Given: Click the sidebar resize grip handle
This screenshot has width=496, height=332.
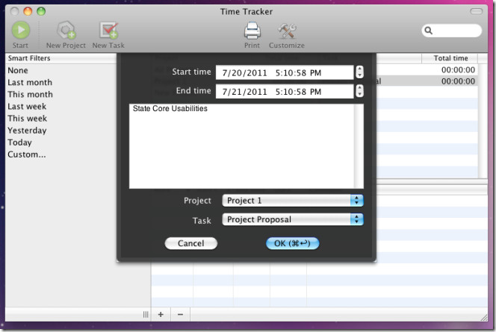Looking at the screenshot, I should pyautogui.click(x=146, y=315).
